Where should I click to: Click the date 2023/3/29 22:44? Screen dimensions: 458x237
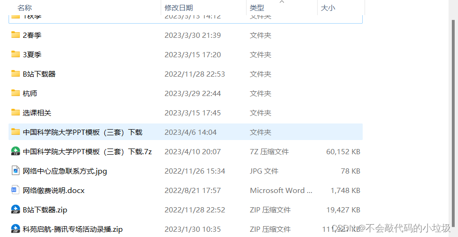point(193,94)
